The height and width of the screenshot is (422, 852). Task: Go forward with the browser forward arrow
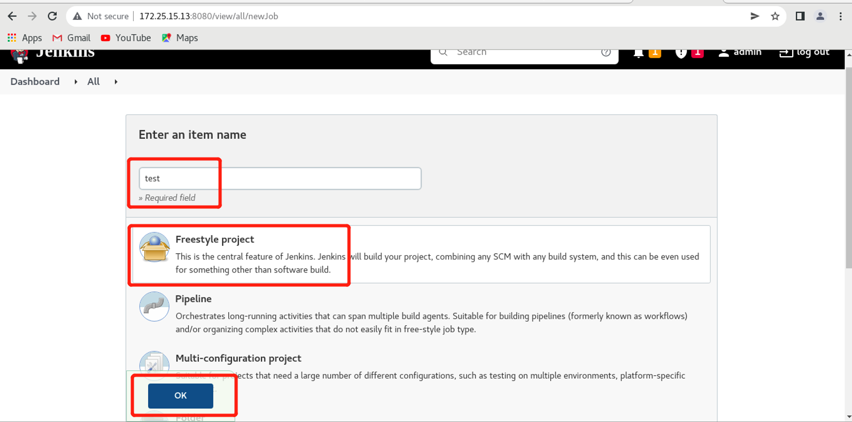click(32, 16)
